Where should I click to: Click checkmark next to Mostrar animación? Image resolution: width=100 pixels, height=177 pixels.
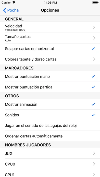pyautogui.click(x=93, y=105)
